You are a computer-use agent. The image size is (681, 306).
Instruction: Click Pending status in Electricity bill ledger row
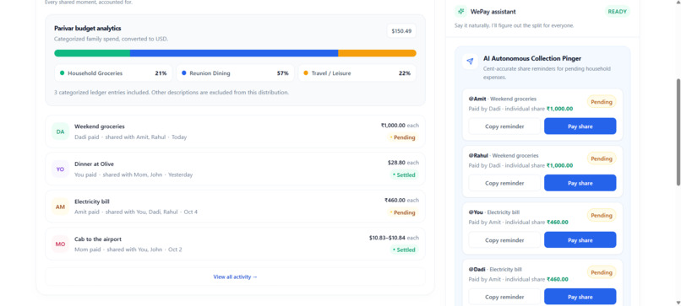(403, 212)
